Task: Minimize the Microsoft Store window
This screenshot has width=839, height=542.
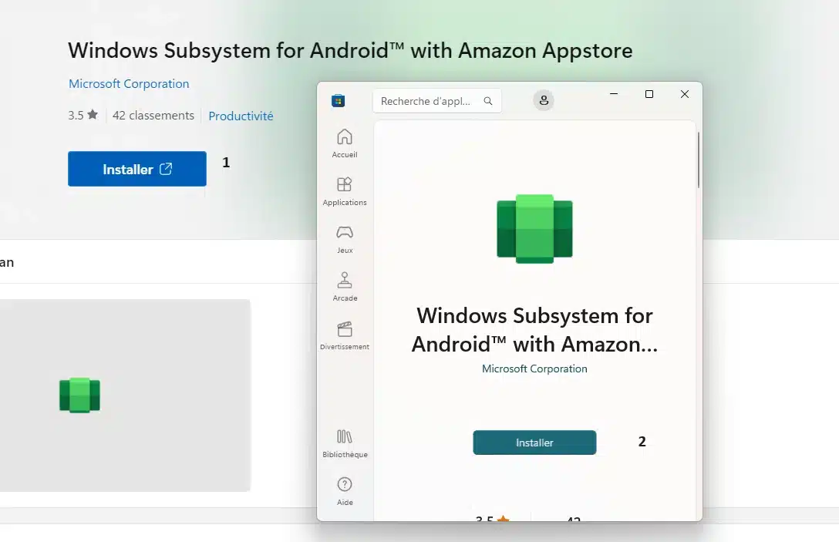Action: 614,94
